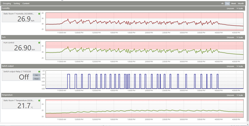Select the Static Room-7 Humidity sensor title
The image size is (249, 126).
pos(19,14)
